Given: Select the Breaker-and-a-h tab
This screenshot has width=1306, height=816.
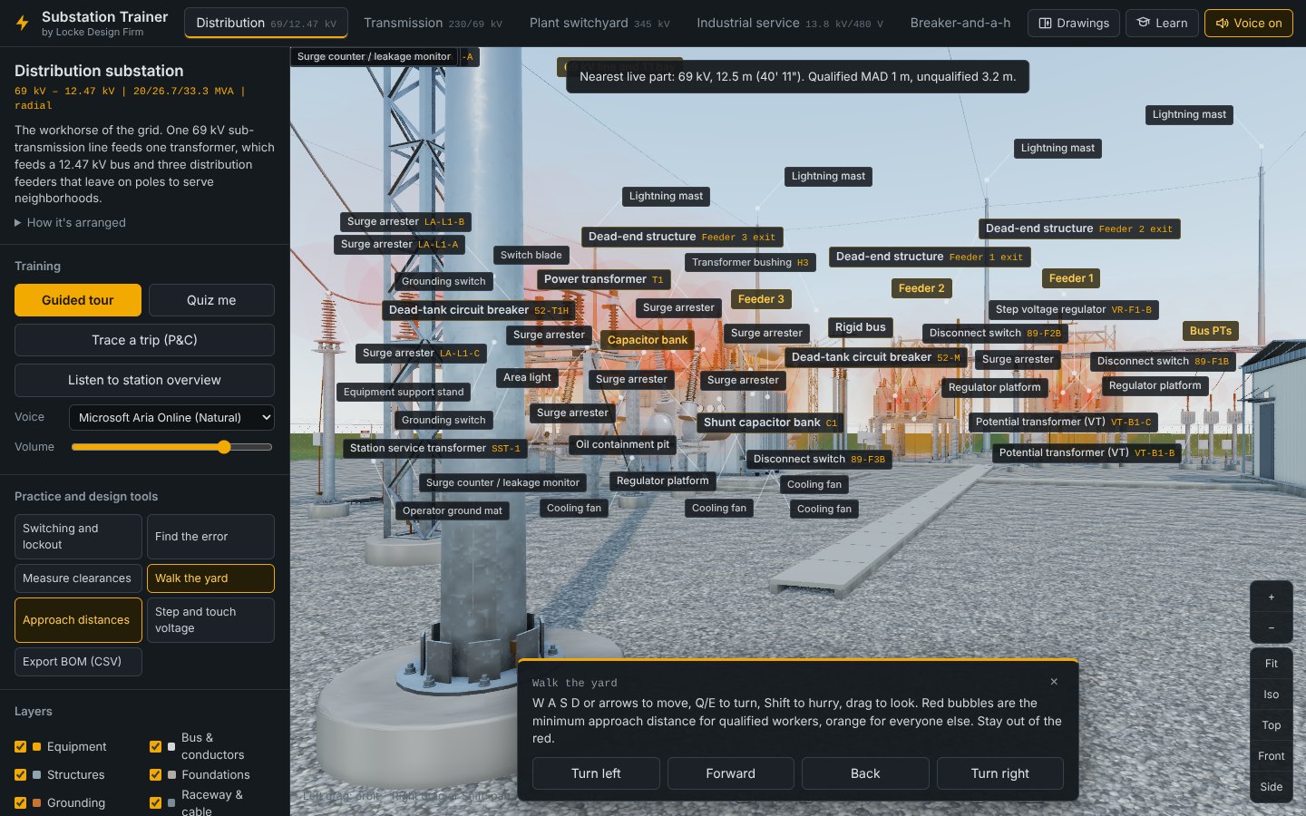Looking at the screenshot, I should coord(960,23).
